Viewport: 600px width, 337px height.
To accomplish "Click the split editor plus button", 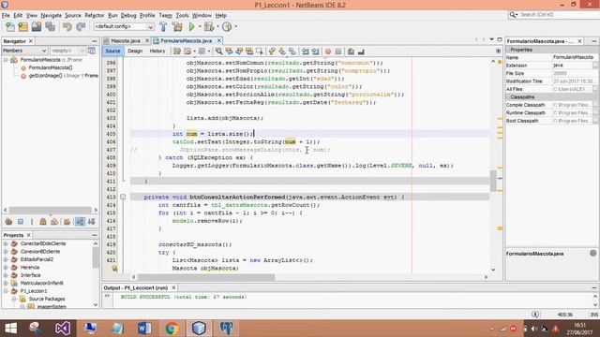I will [498, 51].
